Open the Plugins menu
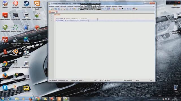This screenshot has width=181, height=101. pos(115,6)
